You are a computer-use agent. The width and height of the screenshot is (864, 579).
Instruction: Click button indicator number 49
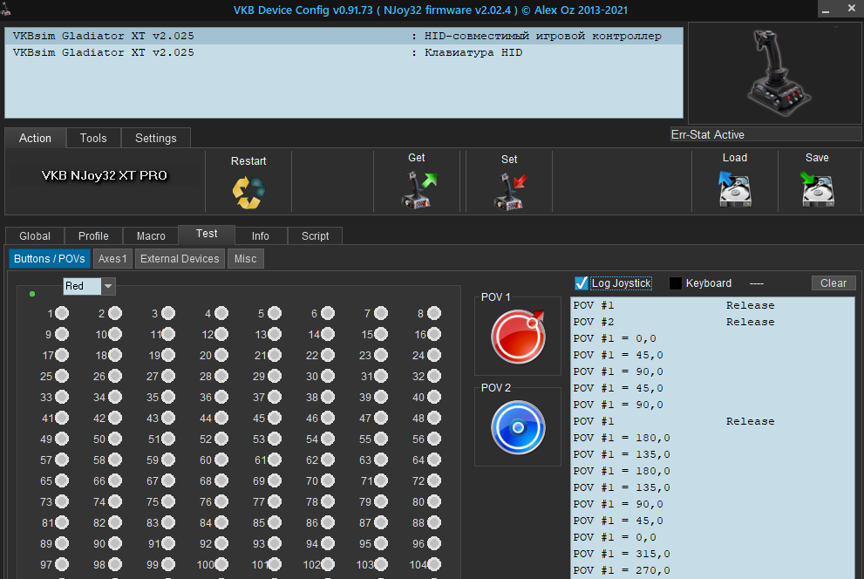(x=62, y=439)
